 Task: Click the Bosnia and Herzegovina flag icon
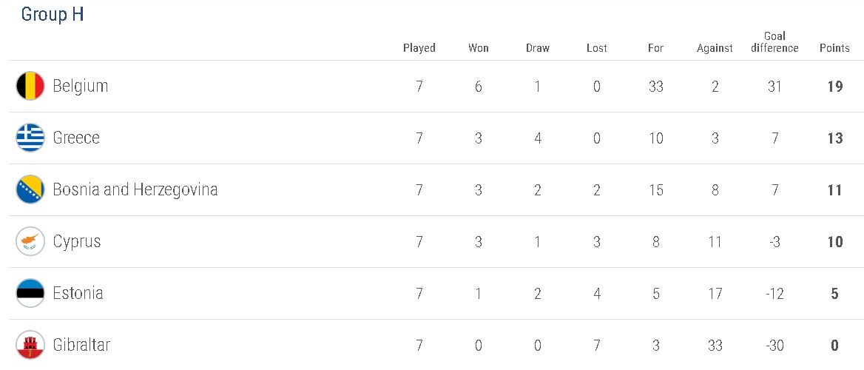[x=30, y=190]
